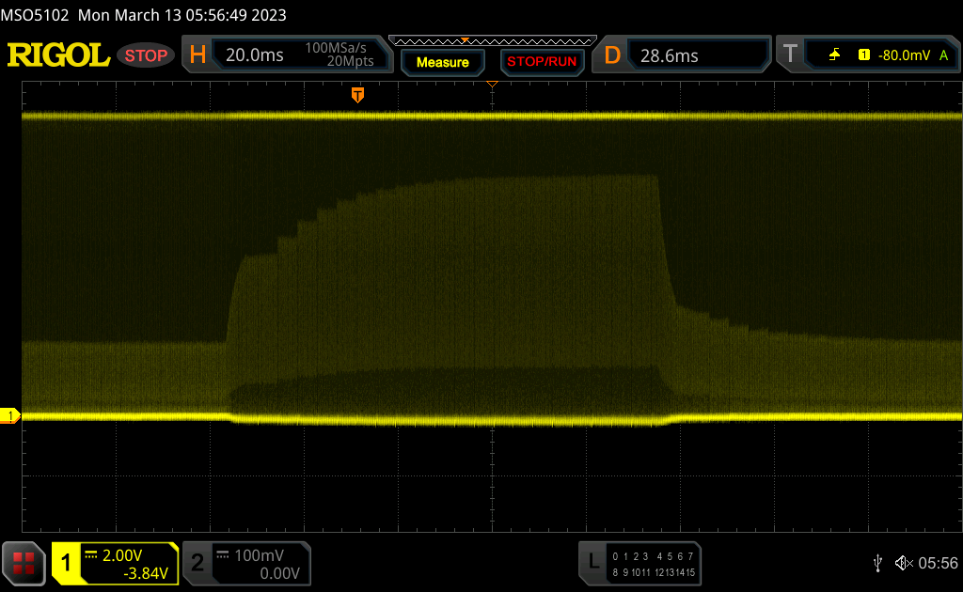The width and height of the screenshot is (963, 592).
Task: Click the waveform memory position bar
Action: tap(493, 41)
